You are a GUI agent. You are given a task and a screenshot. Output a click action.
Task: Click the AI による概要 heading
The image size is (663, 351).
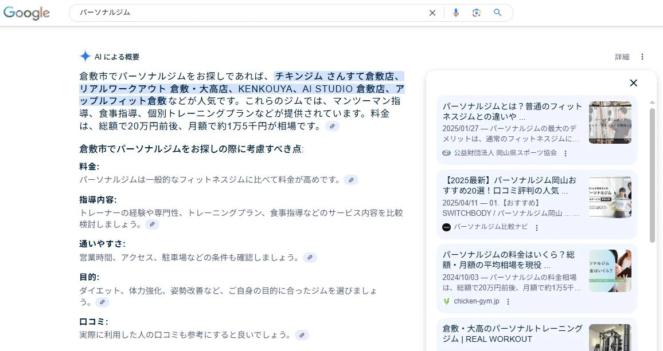(117, 57)
